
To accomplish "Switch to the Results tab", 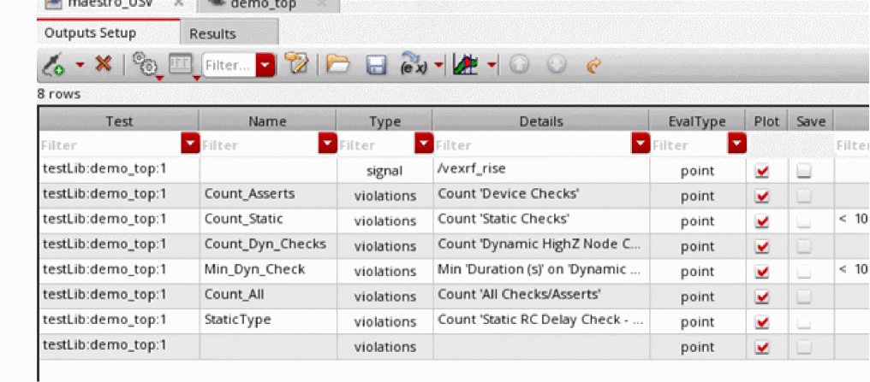I will 212,34.
